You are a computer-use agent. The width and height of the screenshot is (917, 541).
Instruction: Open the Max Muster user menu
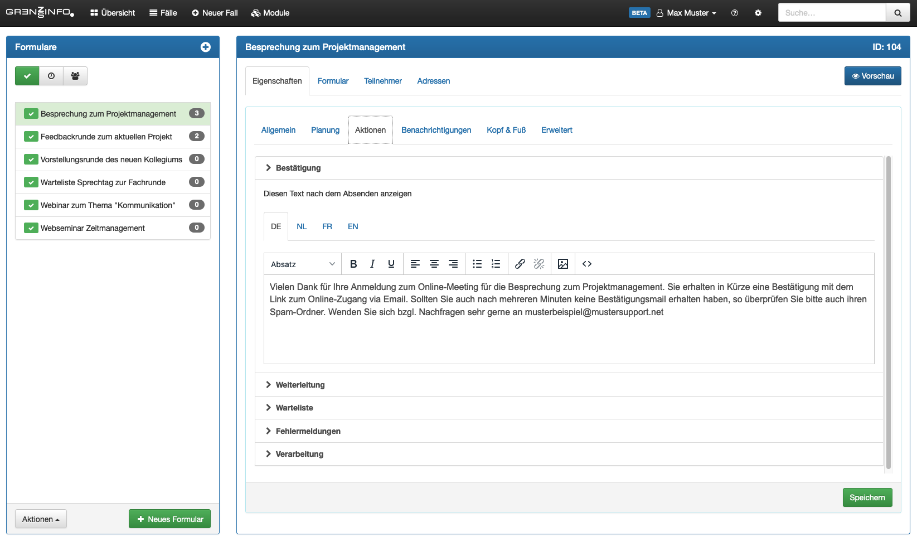(x=687, y=13)
